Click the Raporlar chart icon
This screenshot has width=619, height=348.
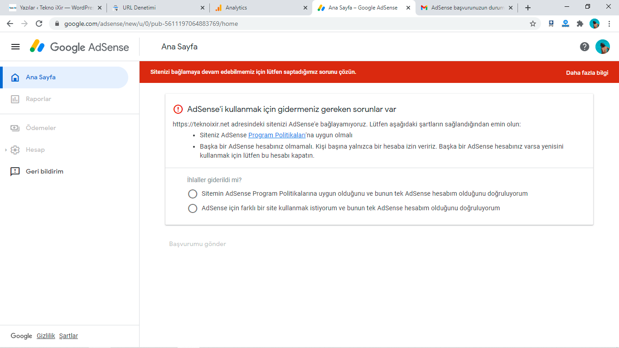click(15, 99)
